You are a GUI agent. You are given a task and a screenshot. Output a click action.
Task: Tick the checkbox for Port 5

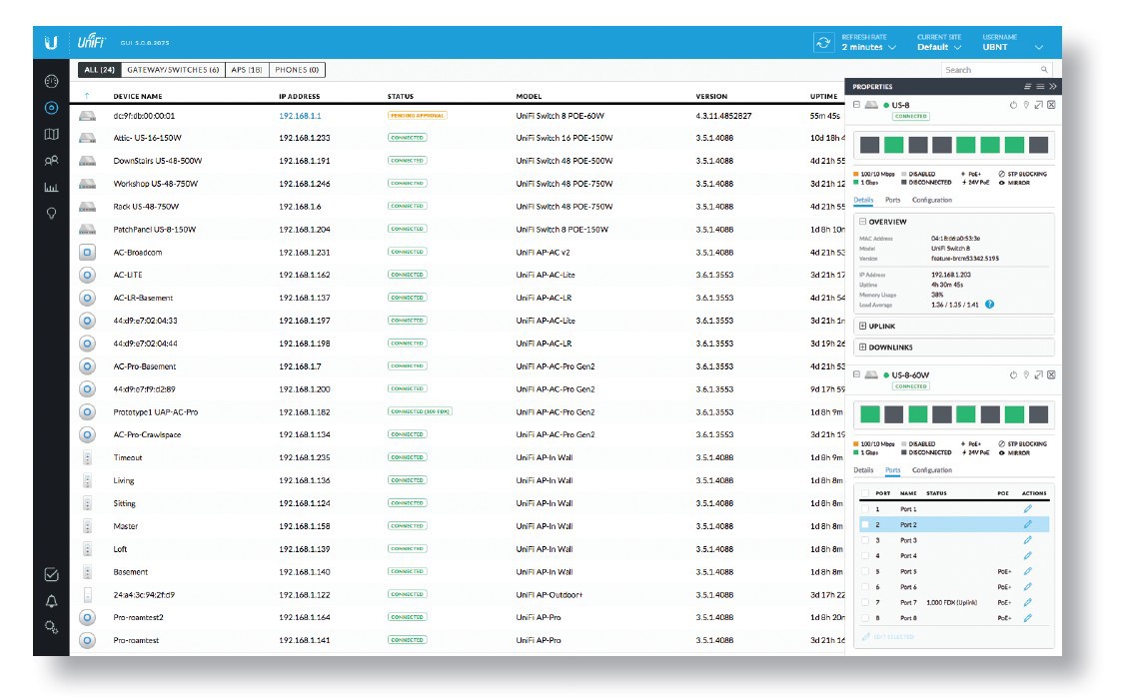point(865,571)
